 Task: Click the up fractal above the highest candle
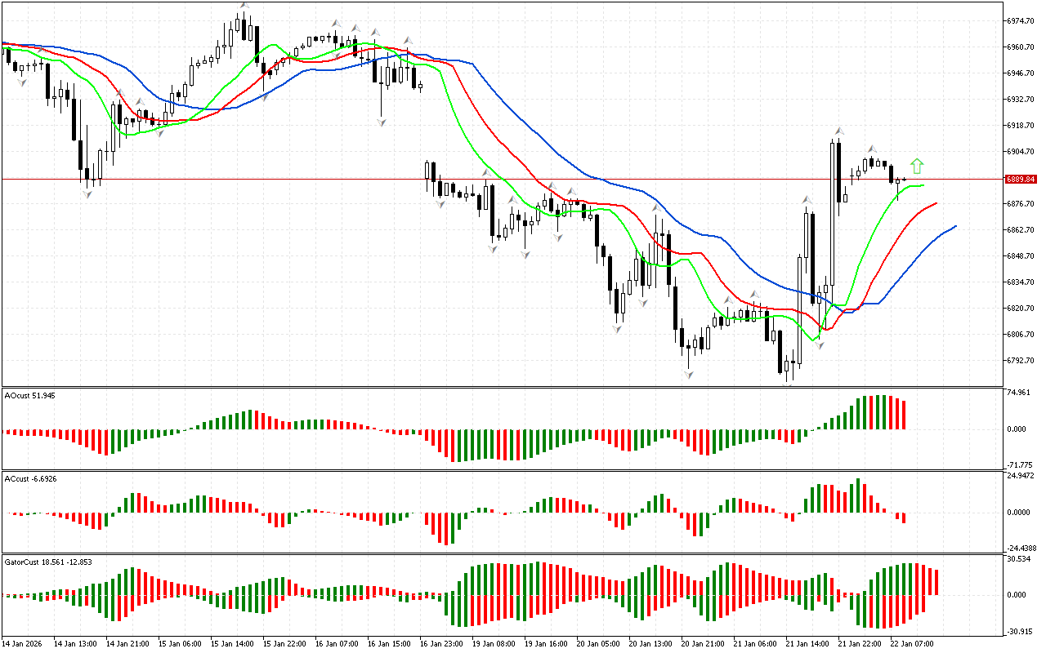pyautogui.click(x=244, y=6)
